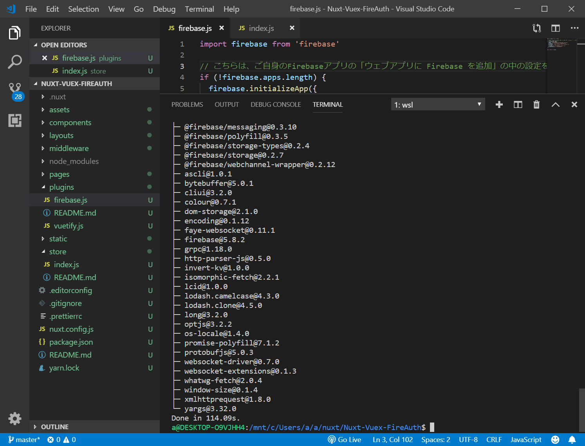Kill terminal using trash icon
The image size is (585, 446).
click(536, 104)
